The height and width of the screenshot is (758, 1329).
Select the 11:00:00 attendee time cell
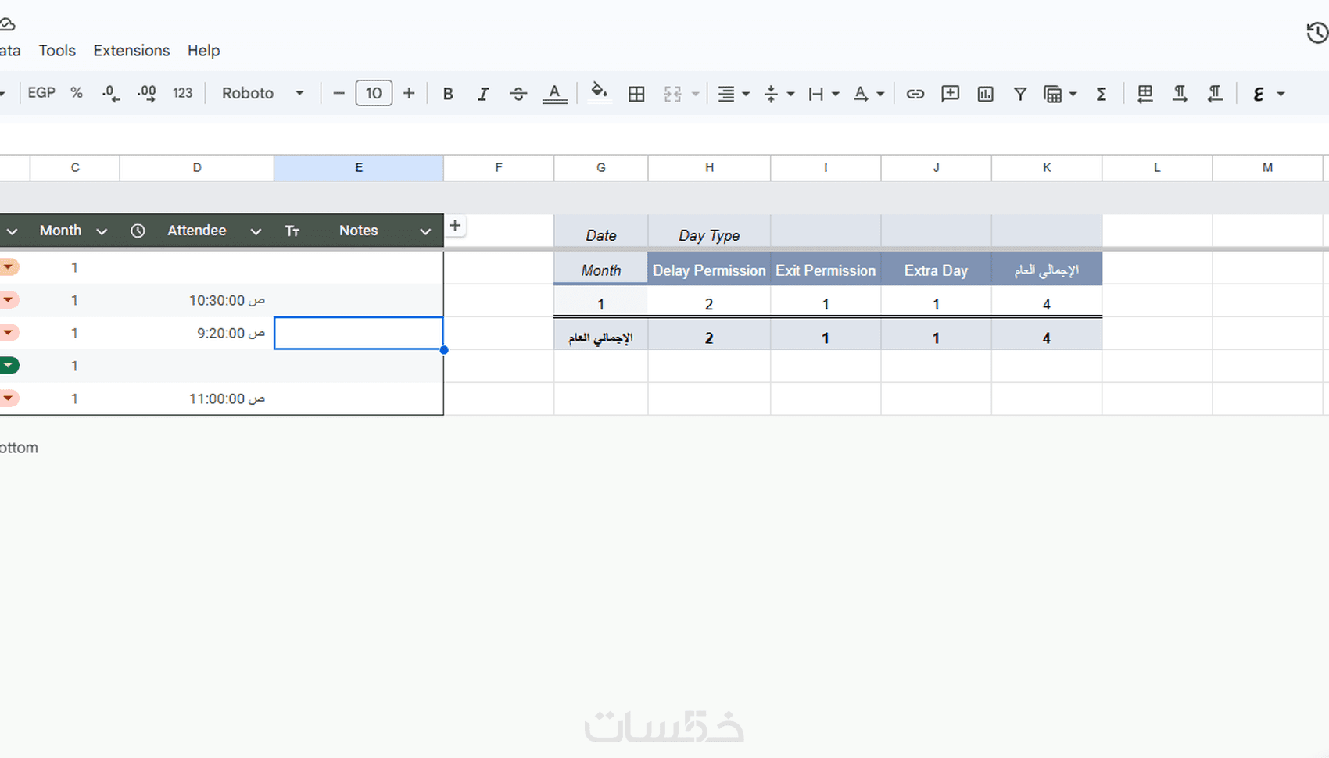[x=197, y=399]
